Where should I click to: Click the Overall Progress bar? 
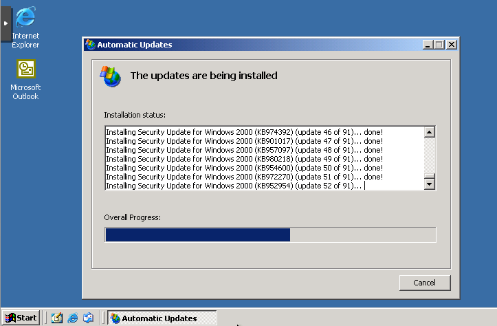tap(270, 235)
